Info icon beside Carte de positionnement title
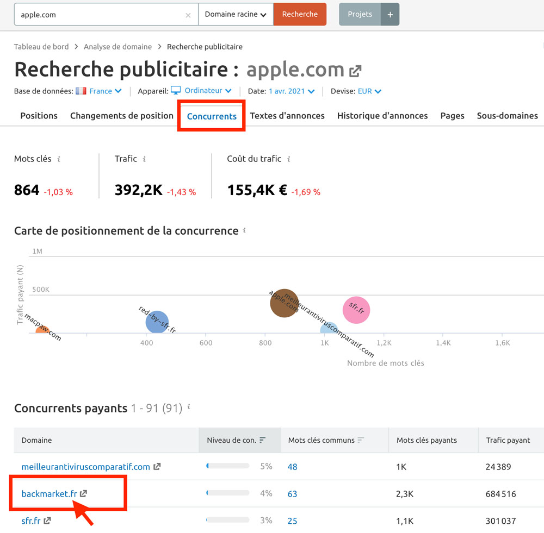The width and height of the screenshot is (544, 533). pyautogui.click(x=244, y=230)
